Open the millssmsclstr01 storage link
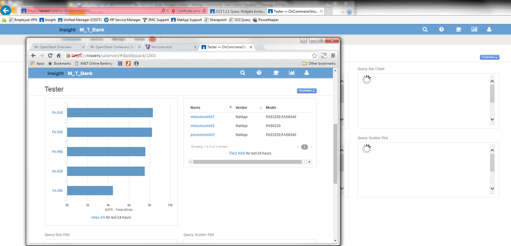 [202, 117]
